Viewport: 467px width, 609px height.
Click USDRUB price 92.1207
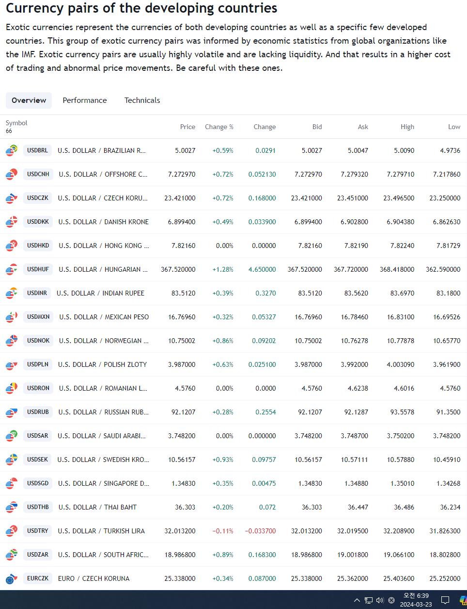click(184, 412)
